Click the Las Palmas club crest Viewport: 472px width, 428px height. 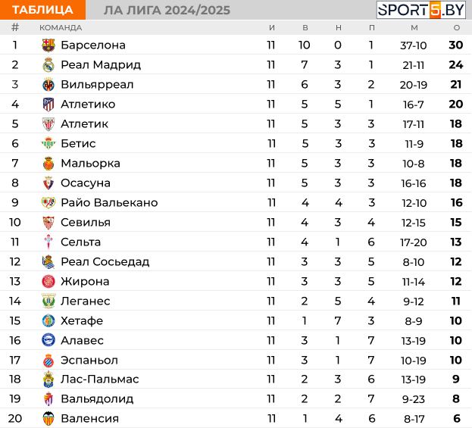tap(48, 380)
